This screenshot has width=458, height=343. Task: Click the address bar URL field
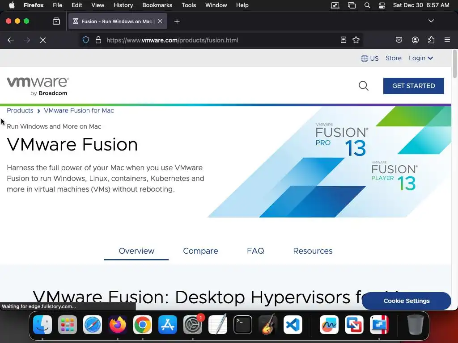click(221, 40)
